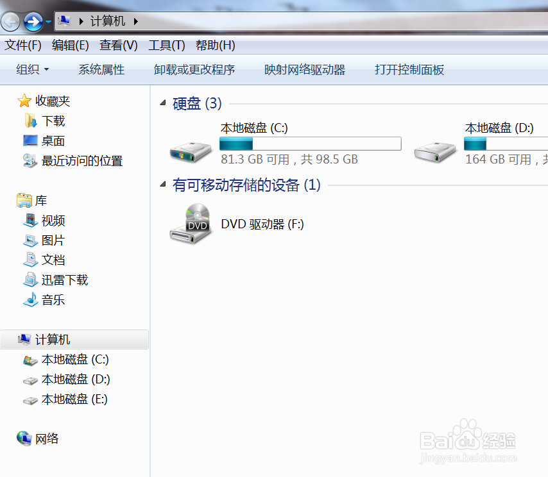Click 映射网络驱动器 toolbar button
Image resolution: width=548 pixels, height=477 pixels.
click(x=305, y=69)
